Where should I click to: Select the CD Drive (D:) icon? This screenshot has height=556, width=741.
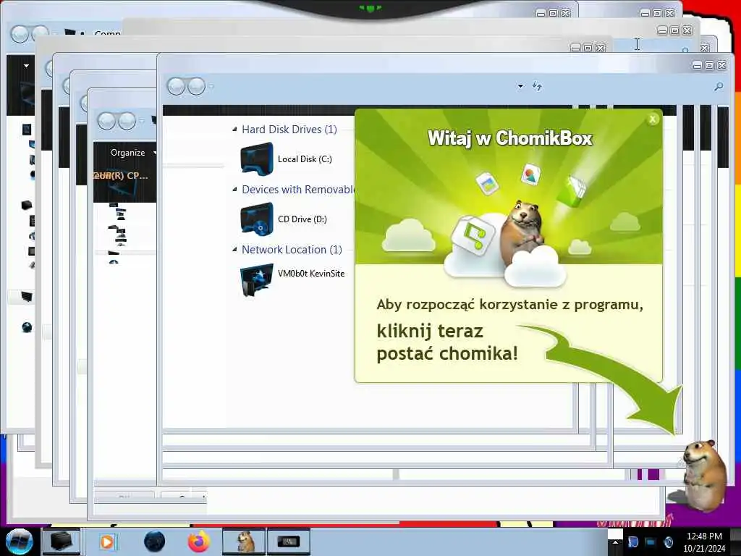257,219
